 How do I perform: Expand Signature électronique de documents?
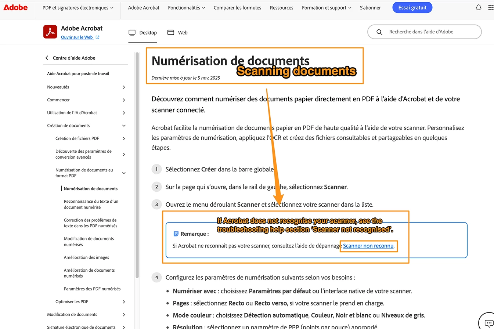coord(86,327)
